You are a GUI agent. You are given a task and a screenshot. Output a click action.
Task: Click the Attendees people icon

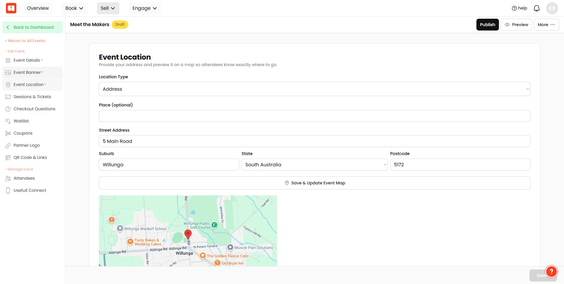tap(8, 178)
